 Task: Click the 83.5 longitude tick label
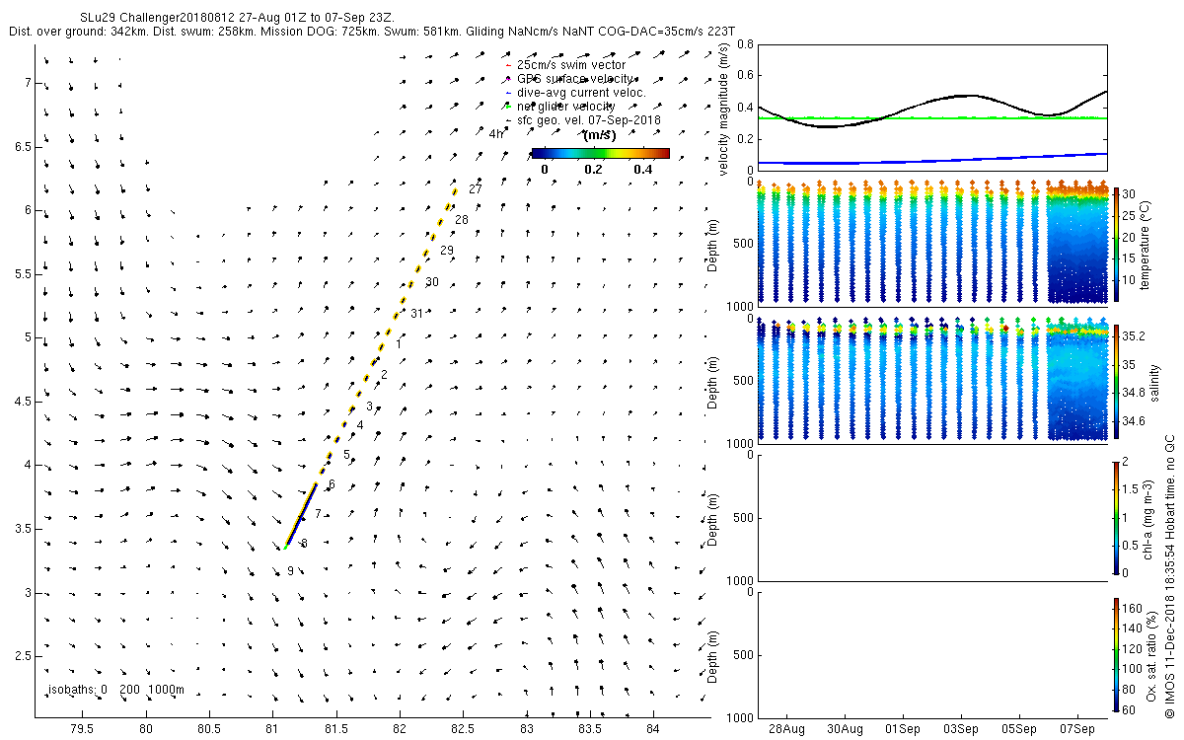point(591,729)
